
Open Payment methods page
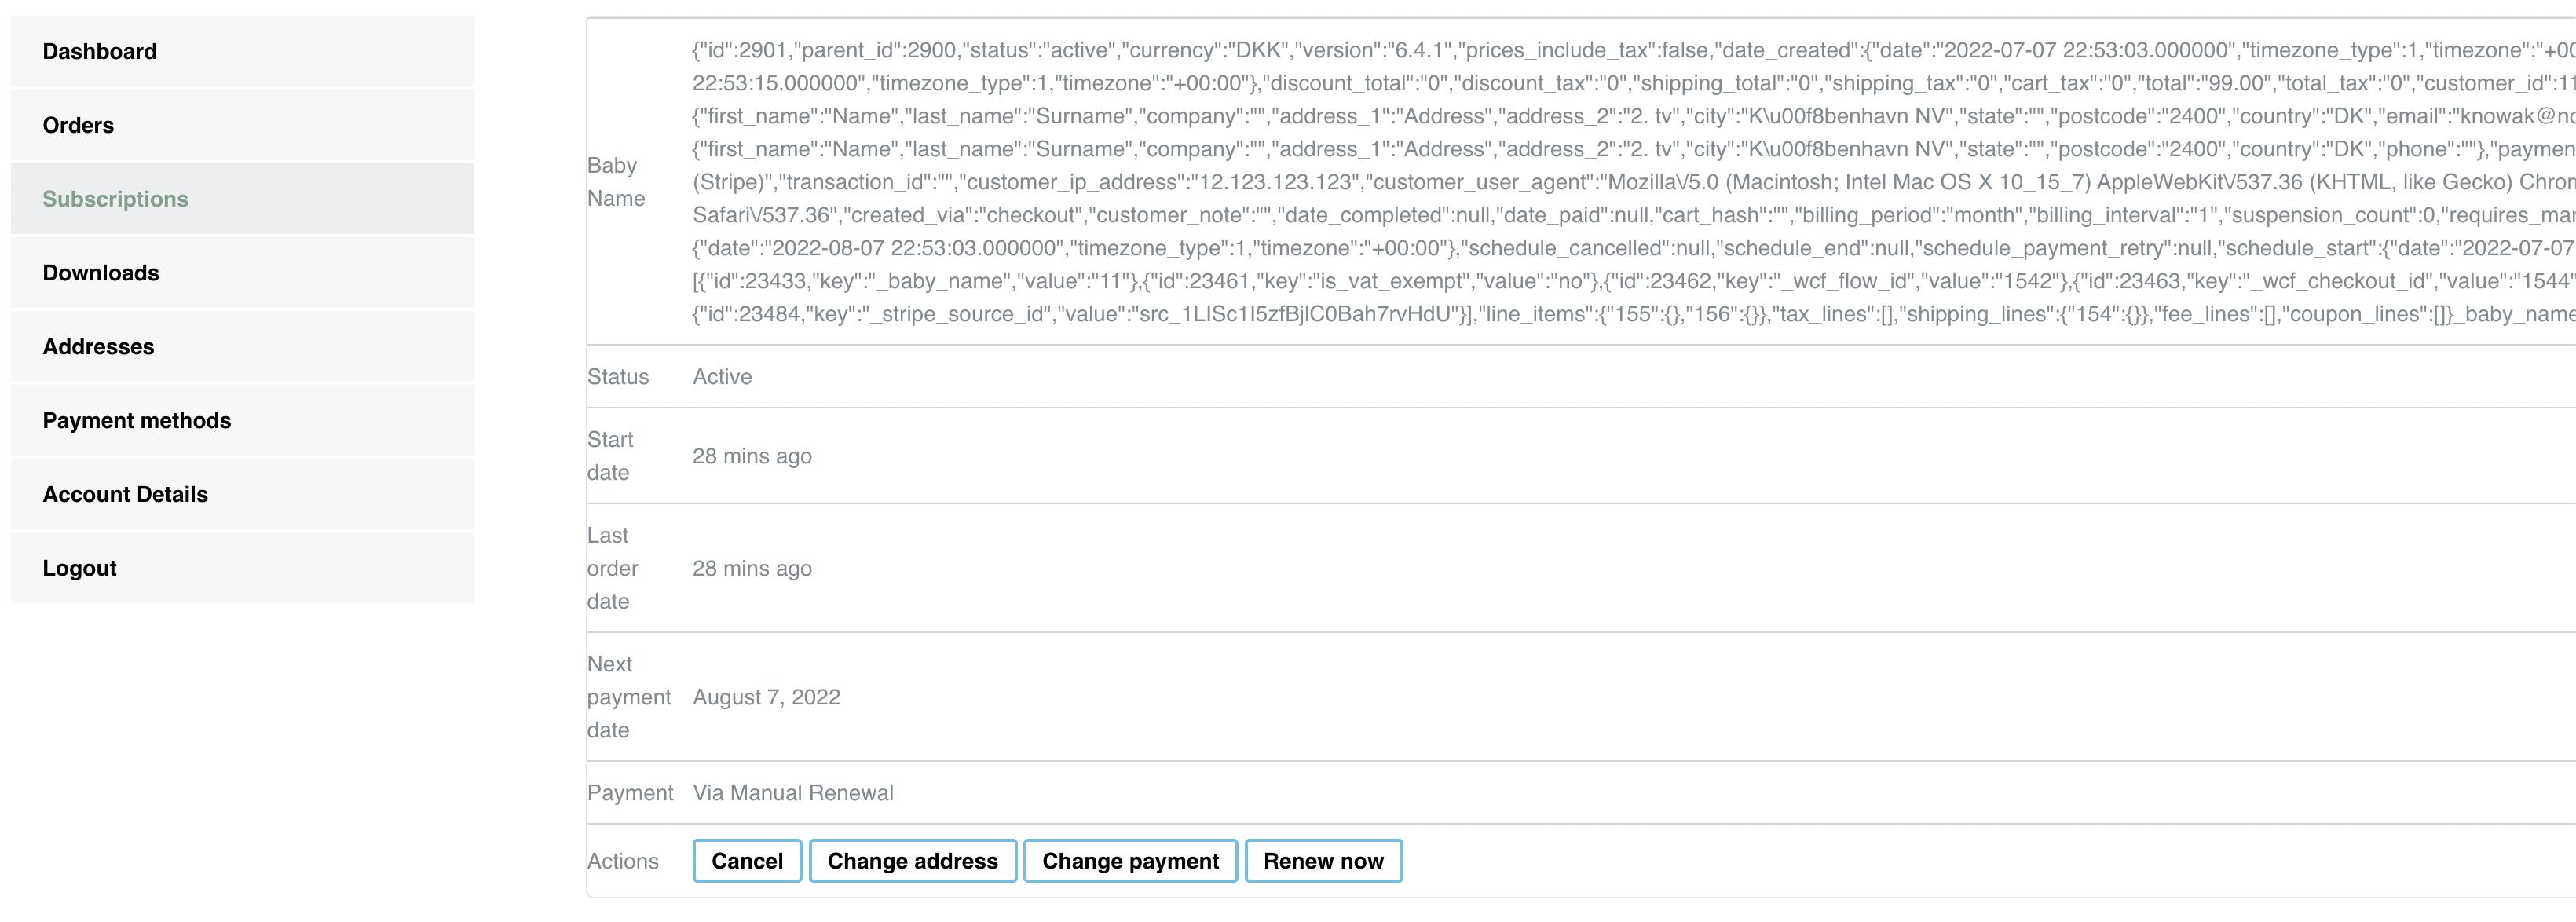pyautogui.click(x=137, y=421)
